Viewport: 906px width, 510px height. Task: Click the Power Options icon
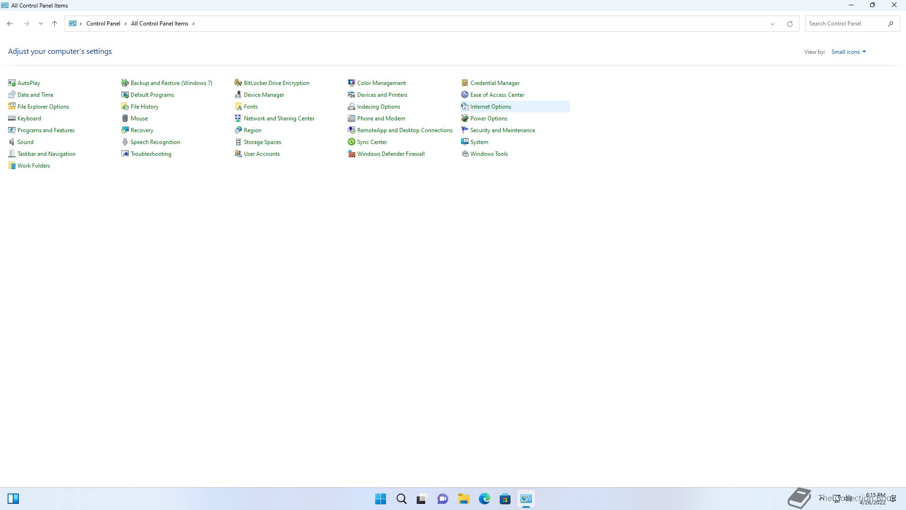pos(465,119)
